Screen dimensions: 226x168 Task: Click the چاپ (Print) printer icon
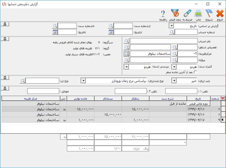pyautogui.click(x=198, y=13)
